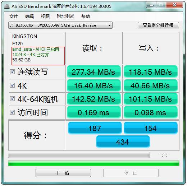Click the 停止 stop button
187x186 pixels.
click(x=131, y=173)
